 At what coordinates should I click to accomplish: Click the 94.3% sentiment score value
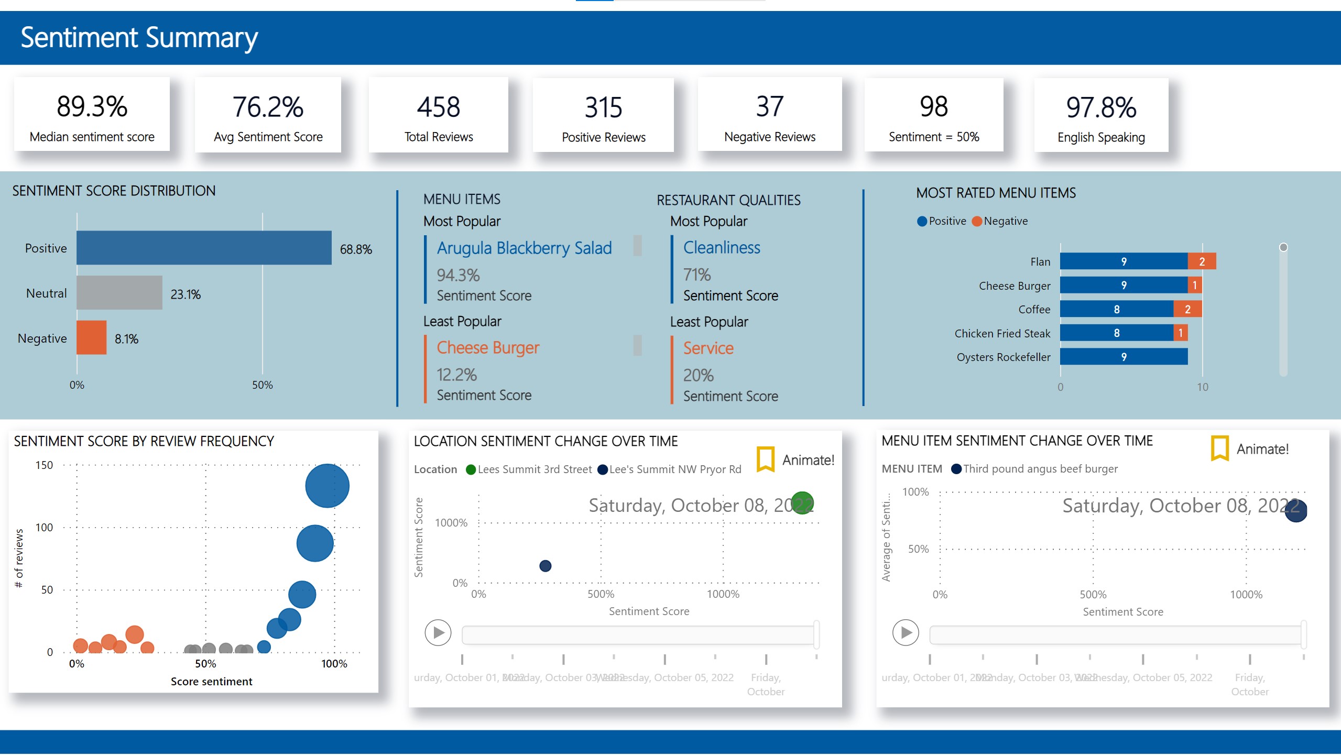click(458, 275)
